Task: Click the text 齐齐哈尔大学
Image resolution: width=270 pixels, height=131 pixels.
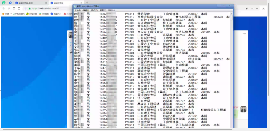Action: click(x=147, y=23)
